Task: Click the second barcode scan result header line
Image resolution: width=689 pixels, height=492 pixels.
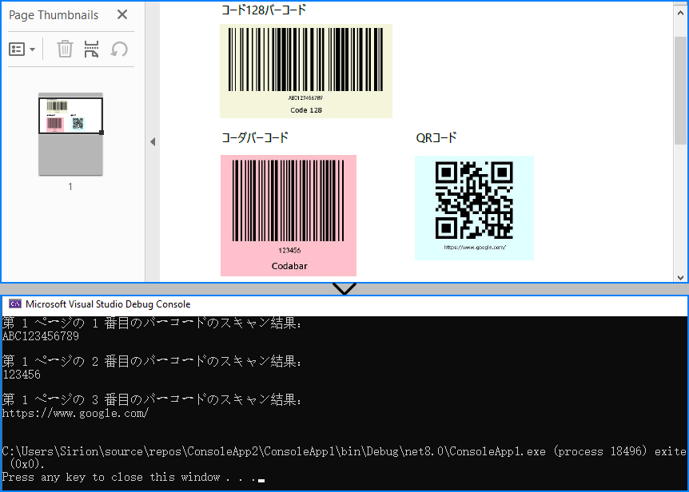Action: (x=152, y=361)
